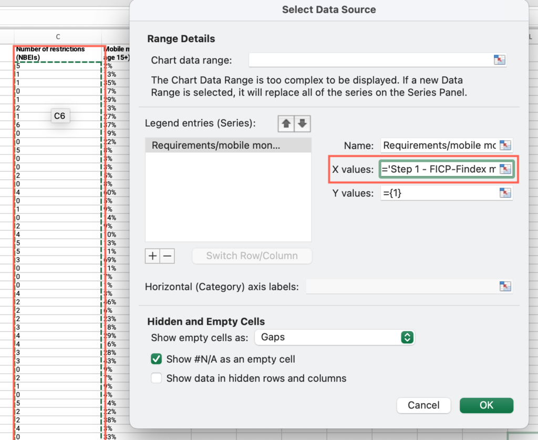Viewport: 538px width, 440px height.
Task: Click range selector icon in Y values field
Action: [505, 193]
